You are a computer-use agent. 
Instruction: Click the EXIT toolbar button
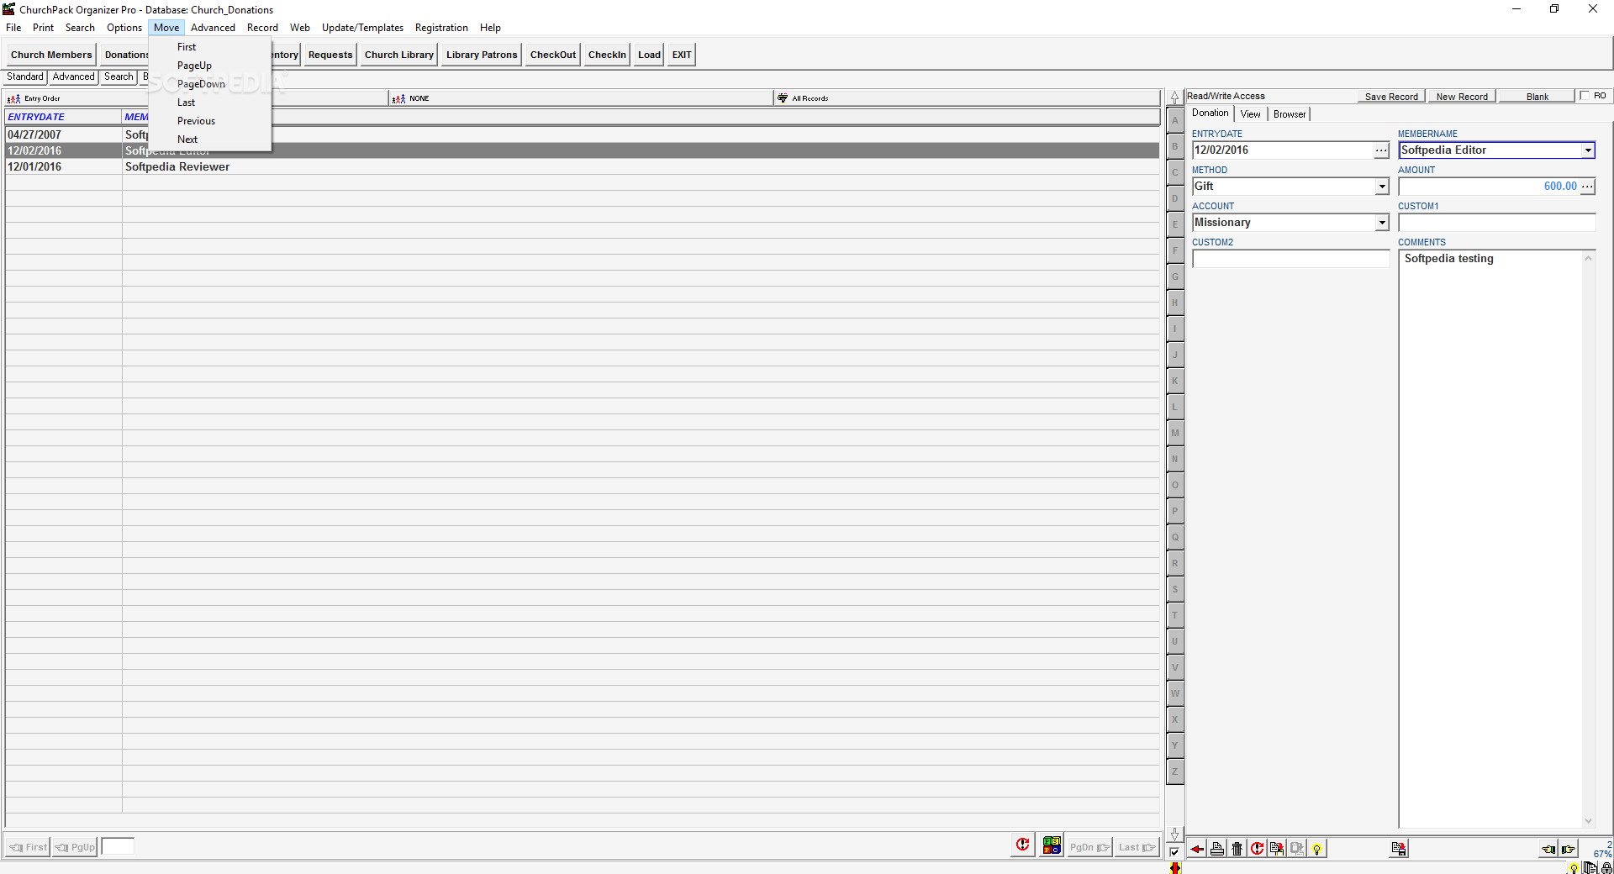682,55
